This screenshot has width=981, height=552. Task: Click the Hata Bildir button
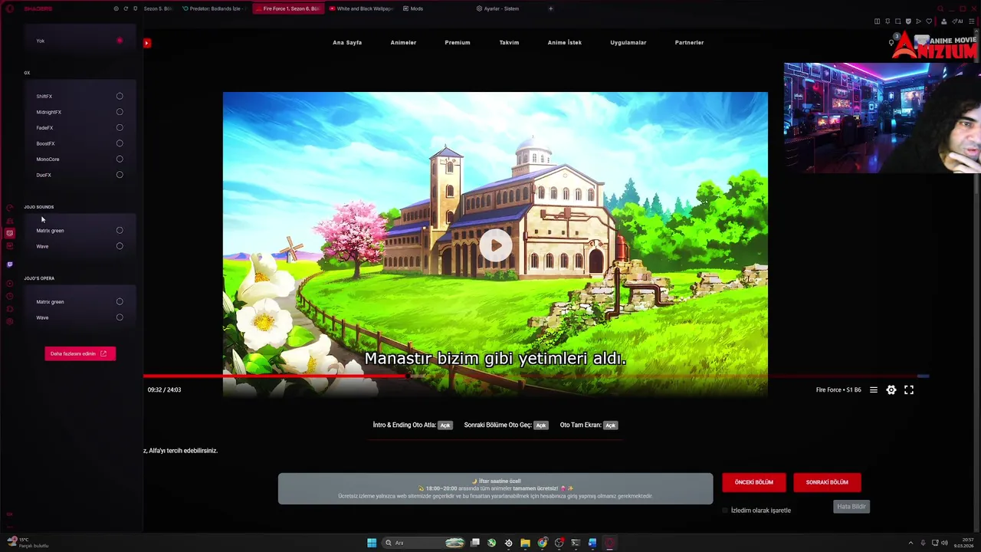[x=851, y=507]
